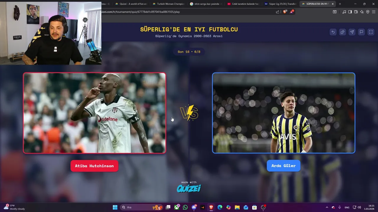378x212 pixels.
Task: Choose the Atiba Hutchinson button
Action: coord(94,166)
